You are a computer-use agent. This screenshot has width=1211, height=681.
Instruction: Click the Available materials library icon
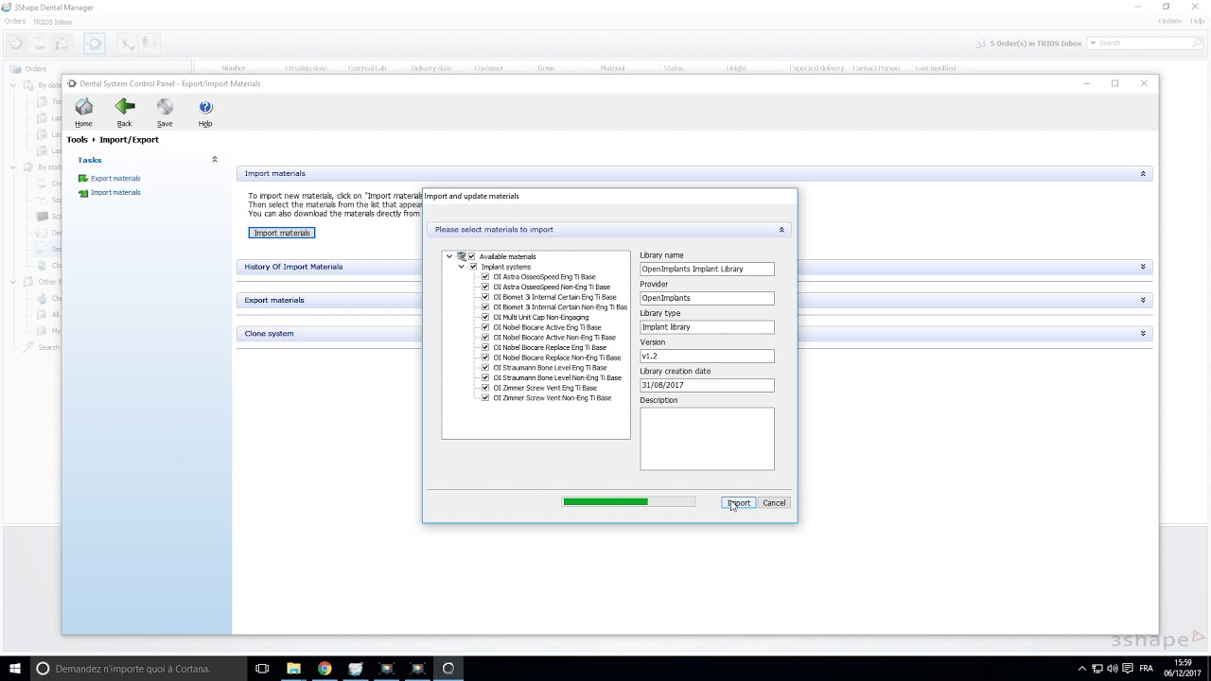tap(461, 256)
